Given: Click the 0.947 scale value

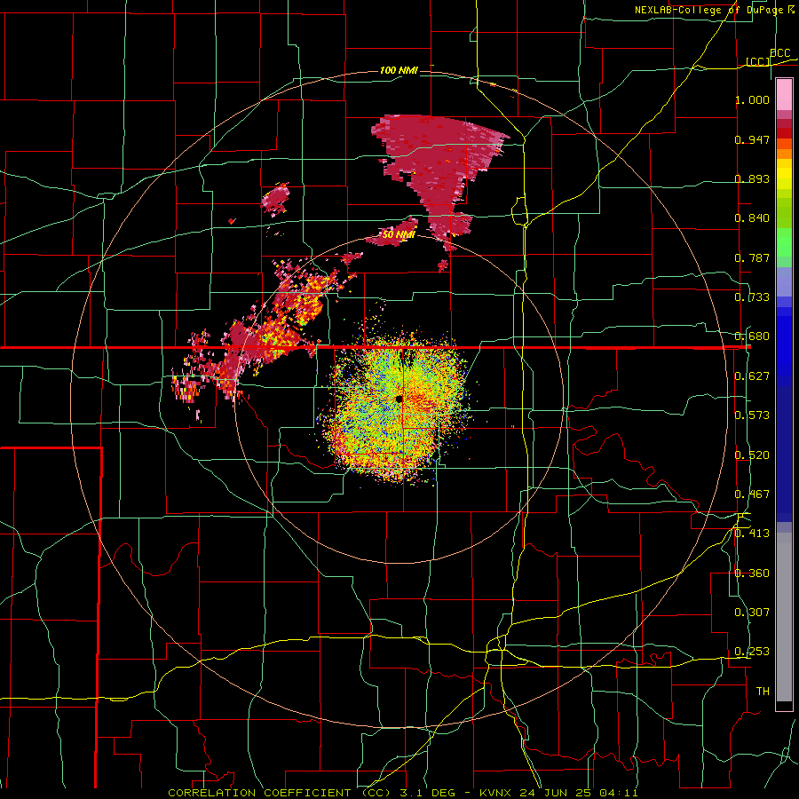Looking at the screenshot, I should [752, 139].
